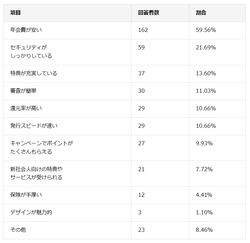Click the その他 row label
The height and width of the screenshot is (243, 250).
pyautogui.click(x=18, y=230)
